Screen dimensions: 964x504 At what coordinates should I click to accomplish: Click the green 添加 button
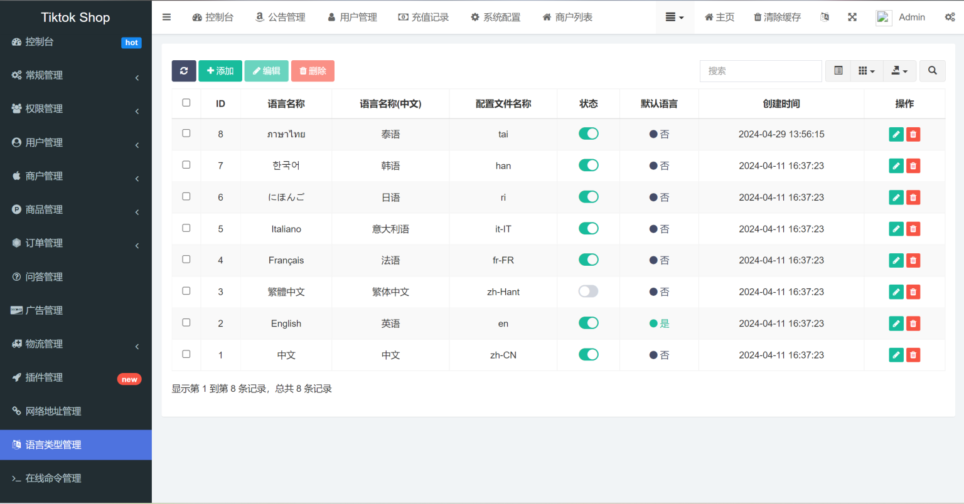point(220,71)
